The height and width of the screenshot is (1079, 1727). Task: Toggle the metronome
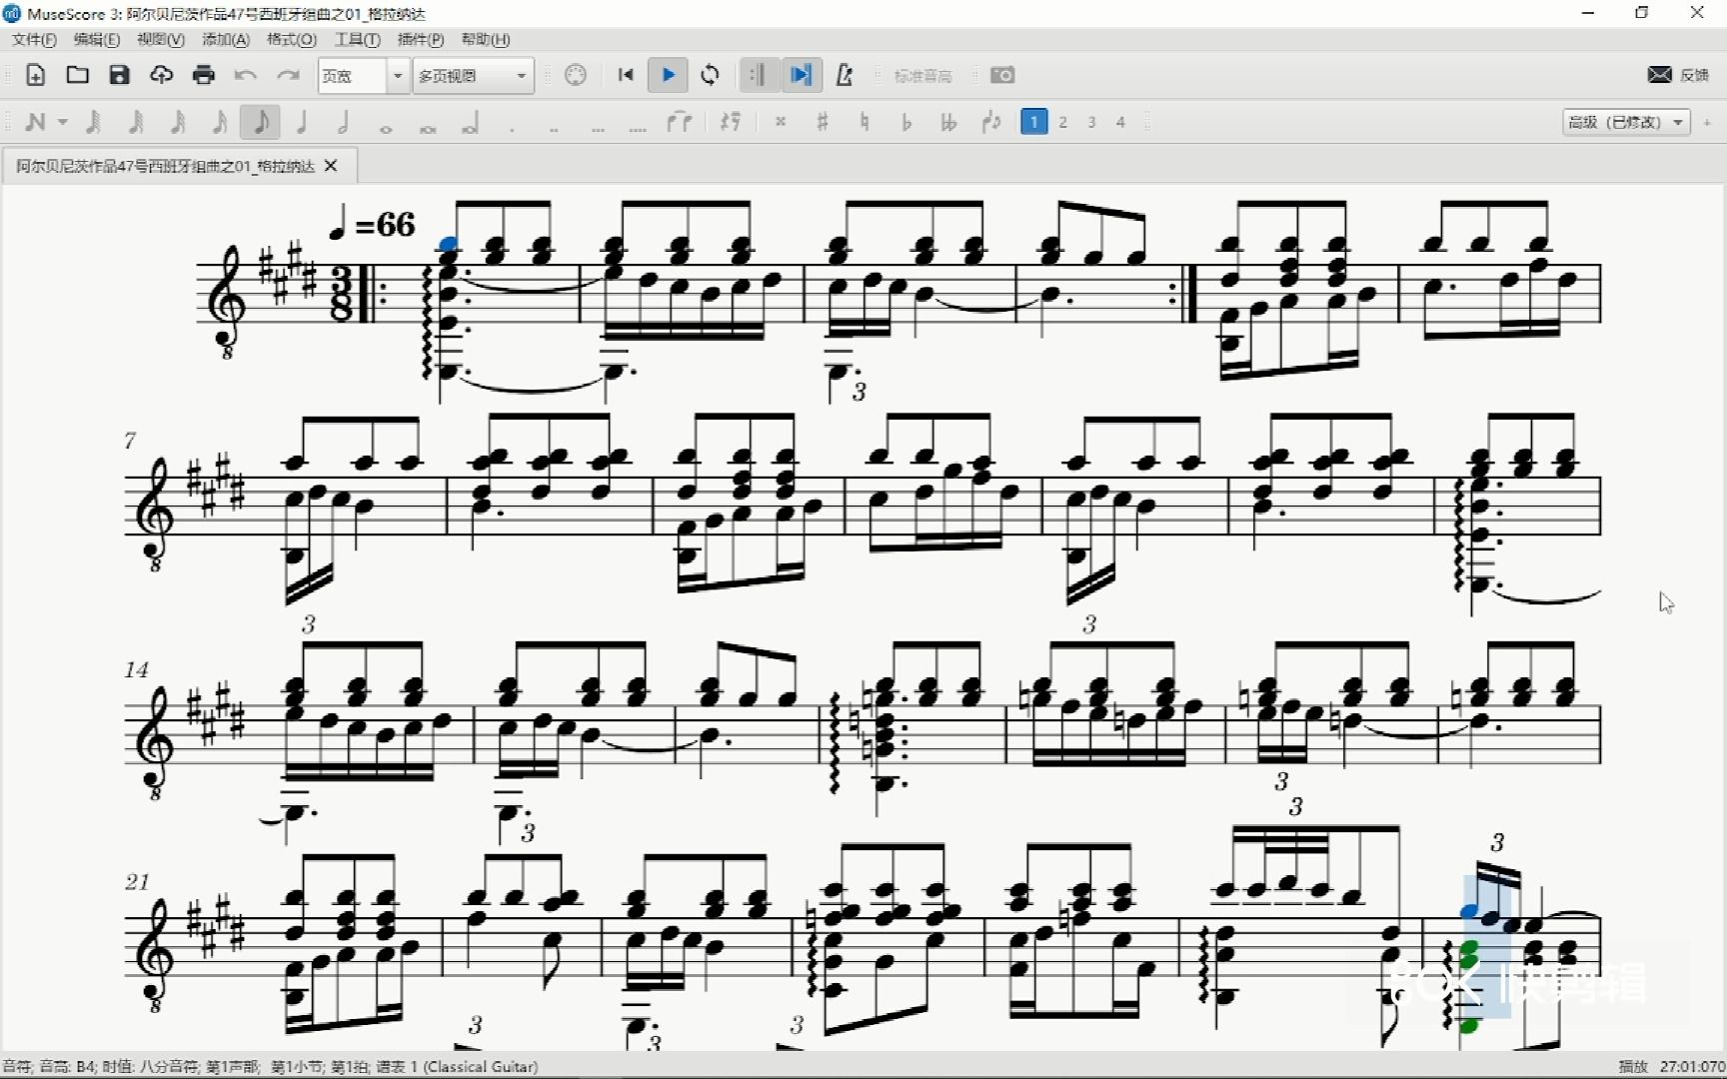(x=845, y=75)
